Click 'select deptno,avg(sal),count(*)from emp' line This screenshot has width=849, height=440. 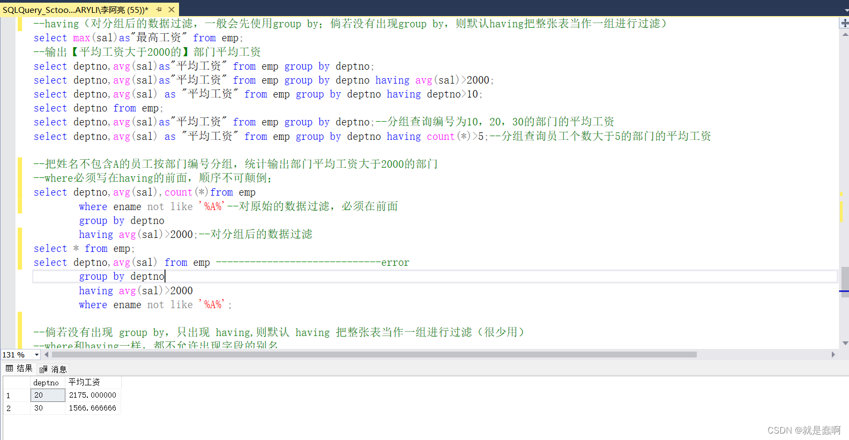pyautogui.click(x=145, y=192)
